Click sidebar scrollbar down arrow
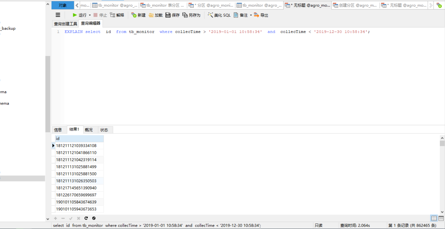 [x=48, y=219]
